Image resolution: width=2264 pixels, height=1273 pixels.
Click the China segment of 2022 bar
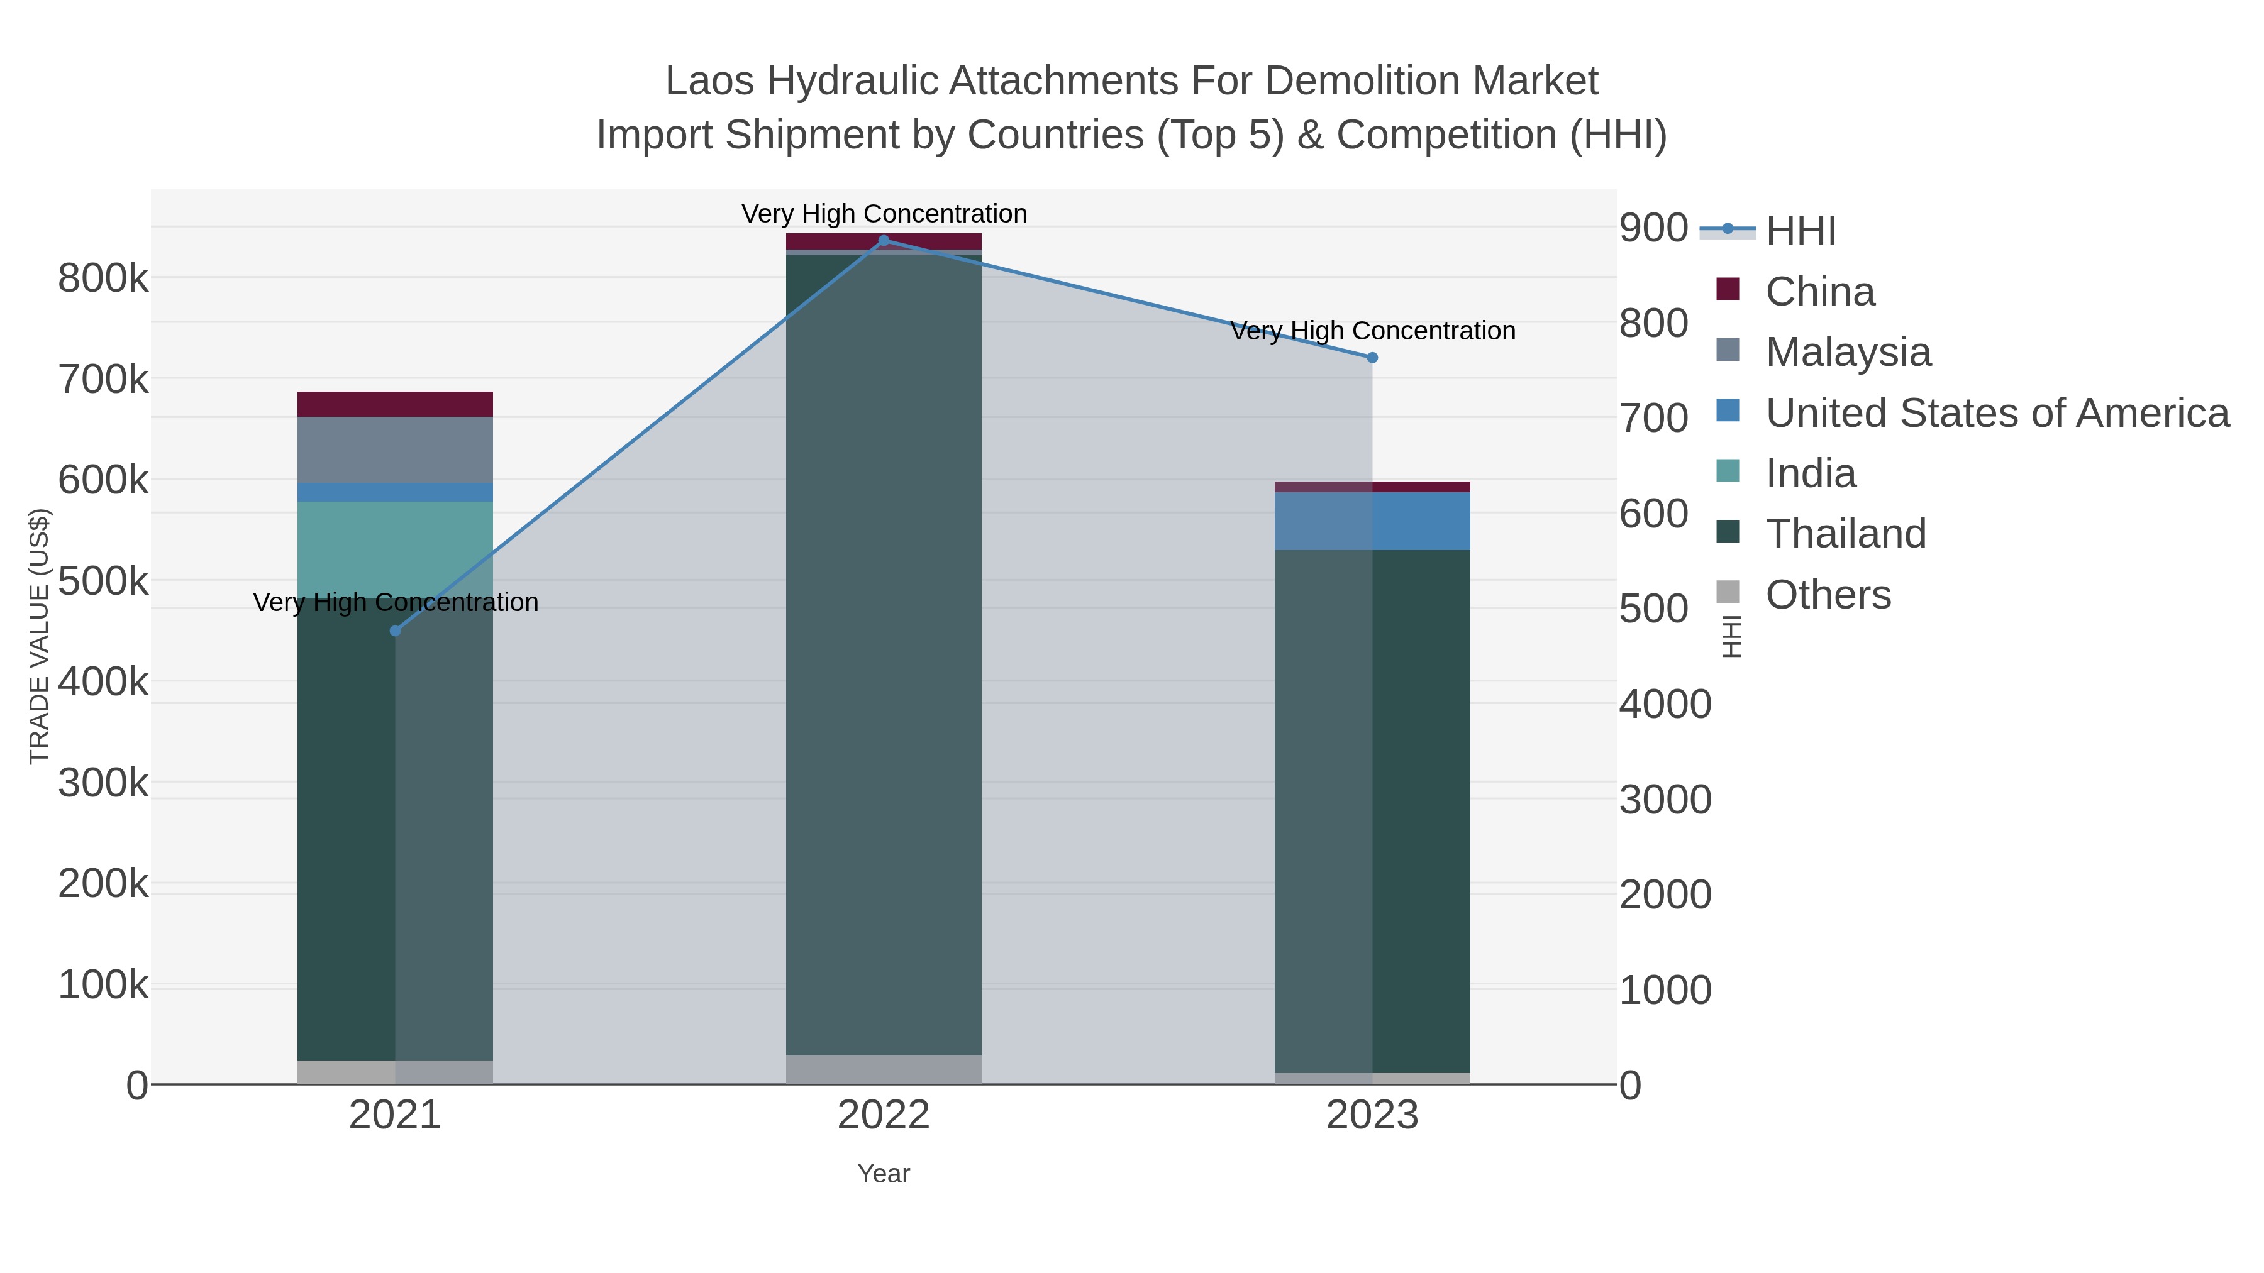coord(884,241)
